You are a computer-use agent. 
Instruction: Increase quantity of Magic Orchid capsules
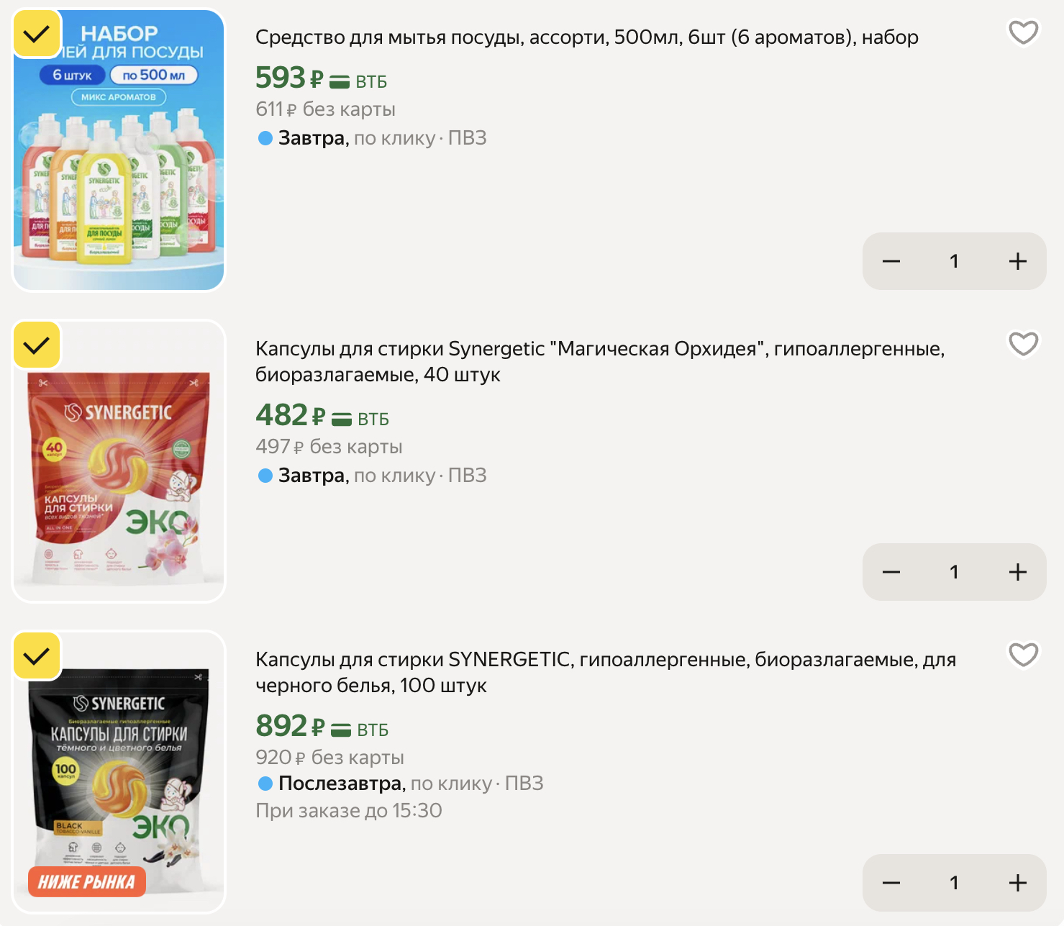click(1017, 572)
